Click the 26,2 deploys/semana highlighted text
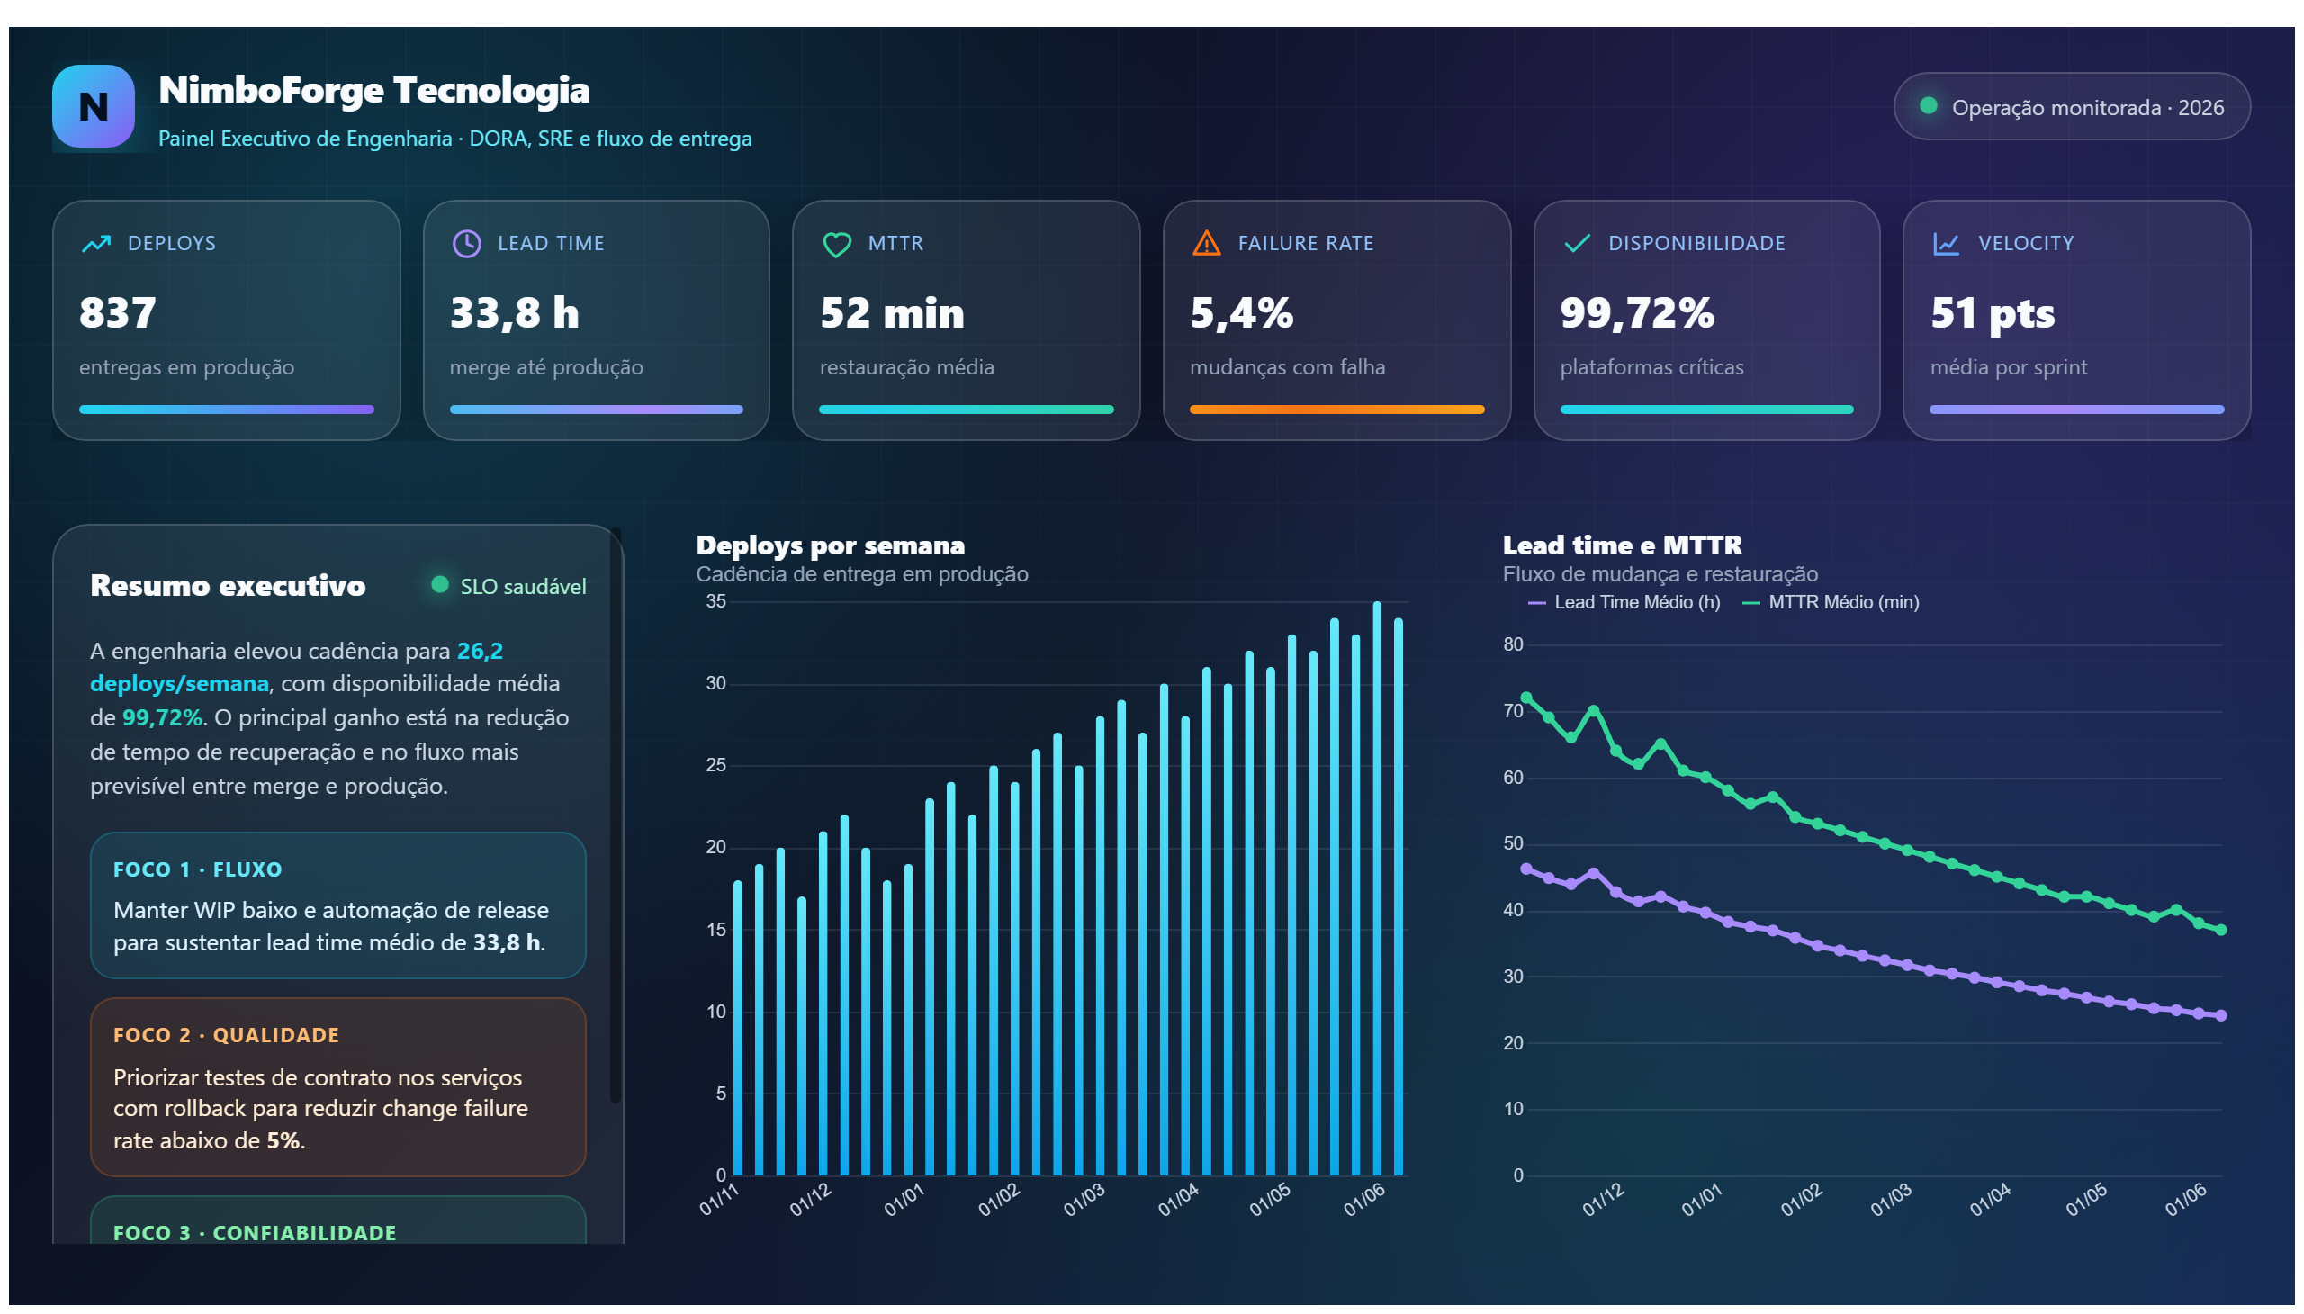 click(x=296, y=667)
